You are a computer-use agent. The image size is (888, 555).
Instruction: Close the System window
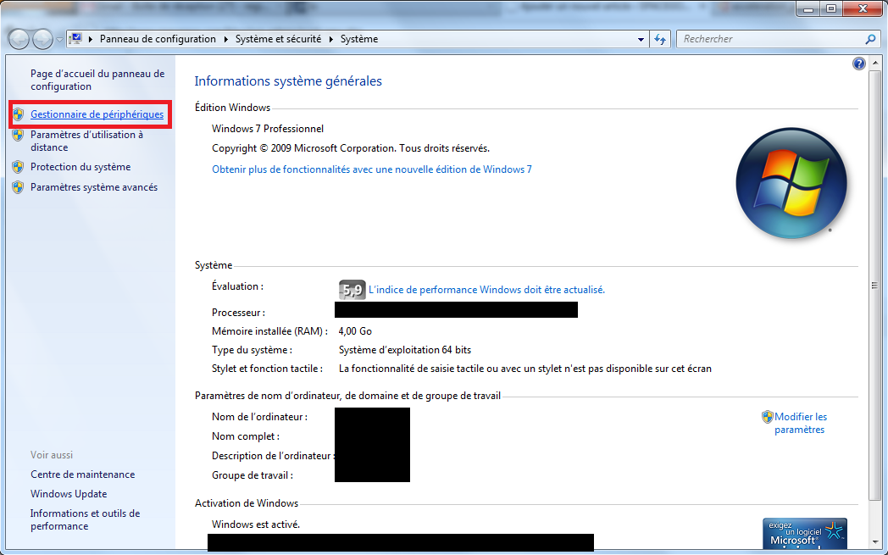pyautogui.click(x=863, y=8)
